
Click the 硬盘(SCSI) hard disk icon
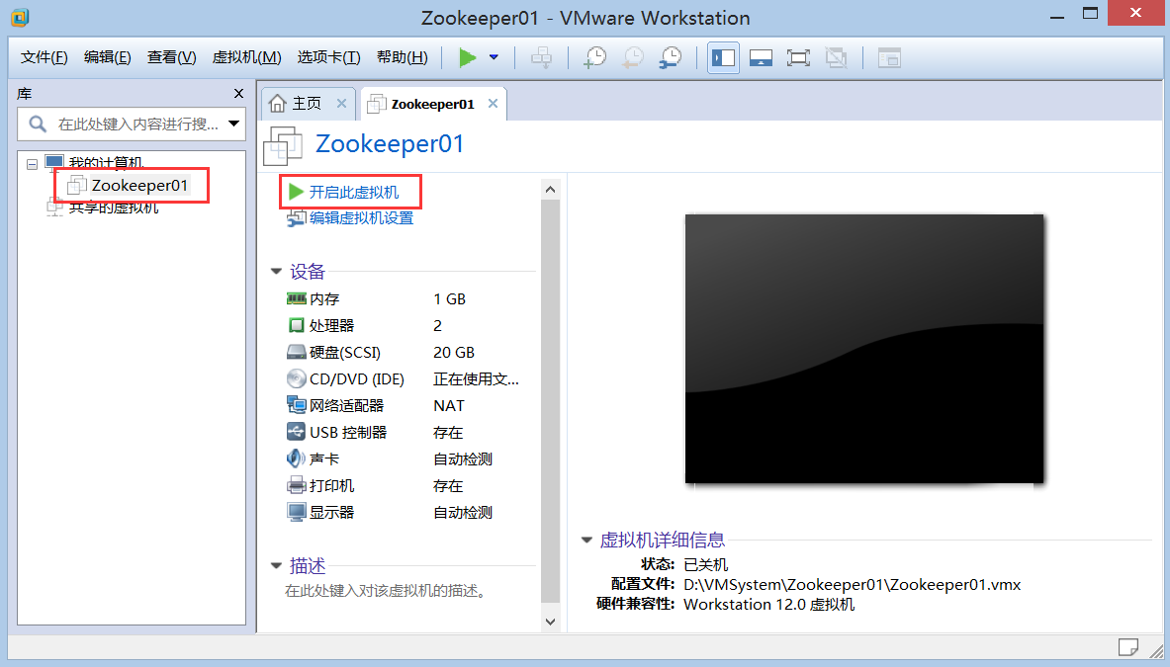[297, 353]
